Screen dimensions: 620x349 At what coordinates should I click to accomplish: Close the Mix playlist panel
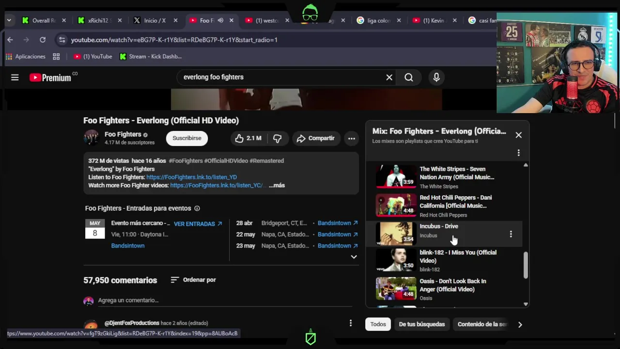point(519,135)
